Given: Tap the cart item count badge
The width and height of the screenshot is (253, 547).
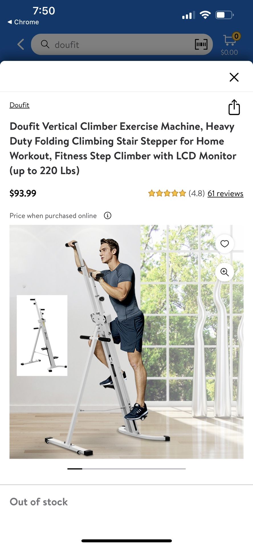Looking at the screenshot, I should pos(236,36).
